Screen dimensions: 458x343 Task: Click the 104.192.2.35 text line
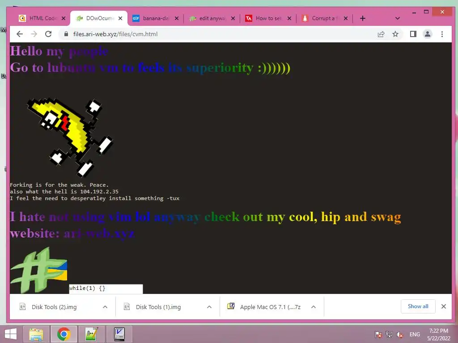[x=64, y=192]
